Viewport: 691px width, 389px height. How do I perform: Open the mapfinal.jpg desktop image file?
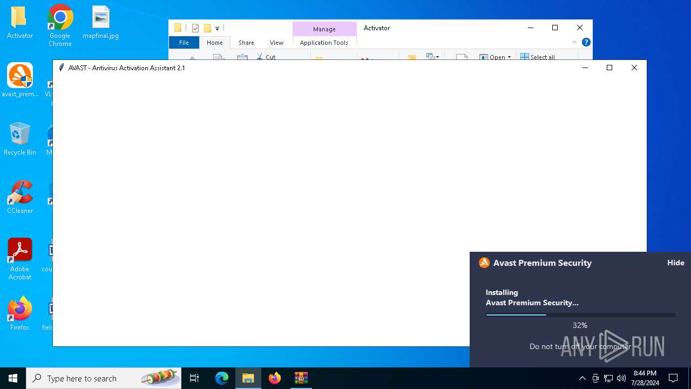(x=100, y=23)
